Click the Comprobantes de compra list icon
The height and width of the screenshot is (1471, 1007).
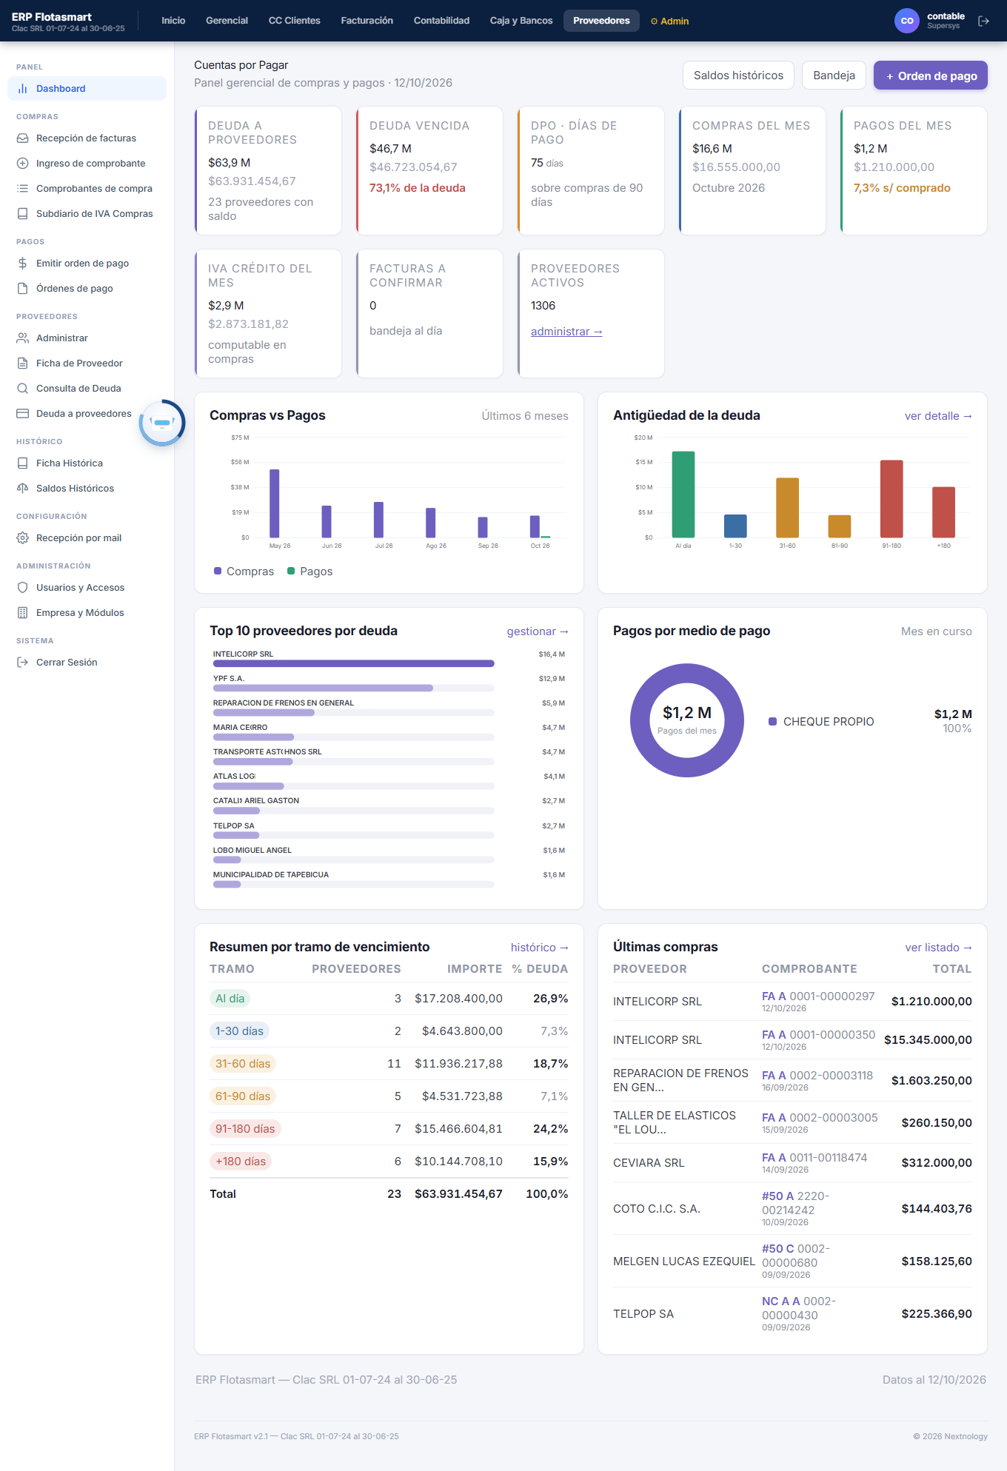coord(22,189)
